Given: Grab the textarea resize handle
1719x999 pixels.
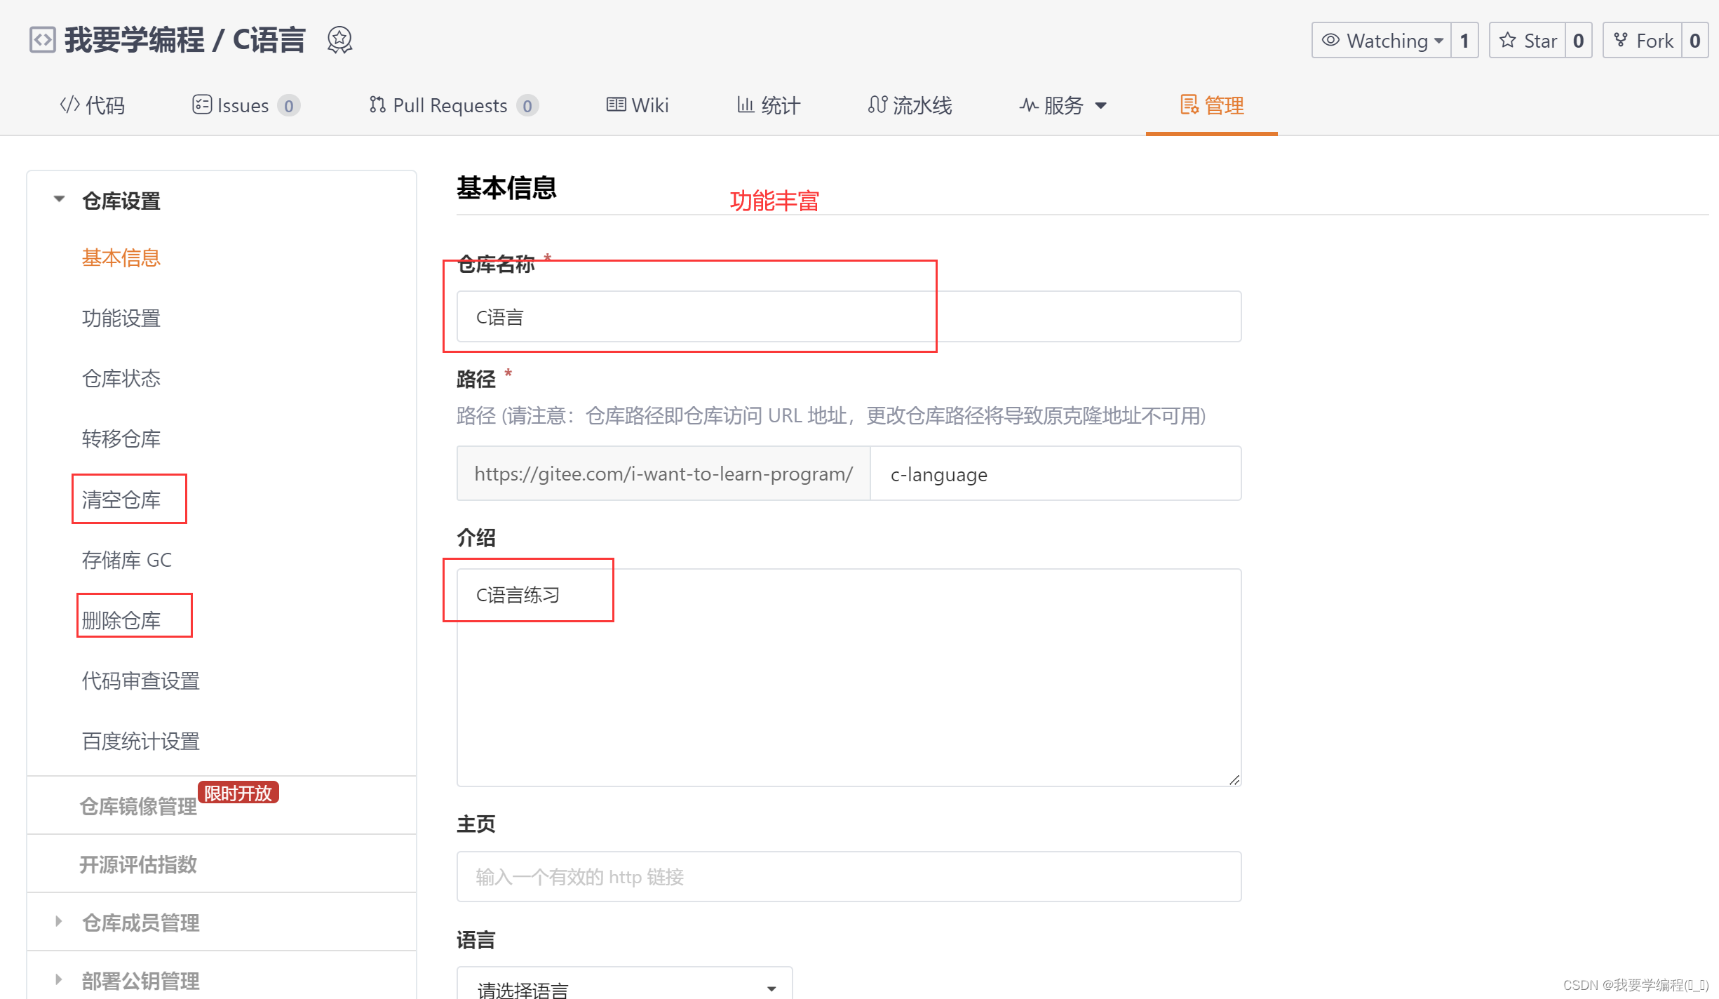Looking at the screenshot, I should click(x=1234, y=779).
